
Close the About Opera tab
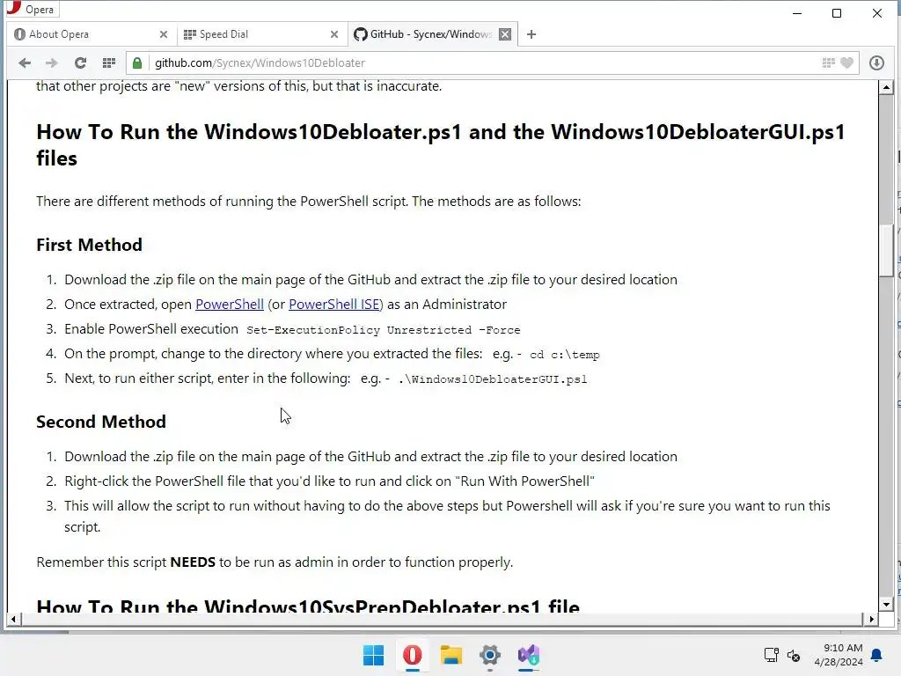(x=164, y=34)
